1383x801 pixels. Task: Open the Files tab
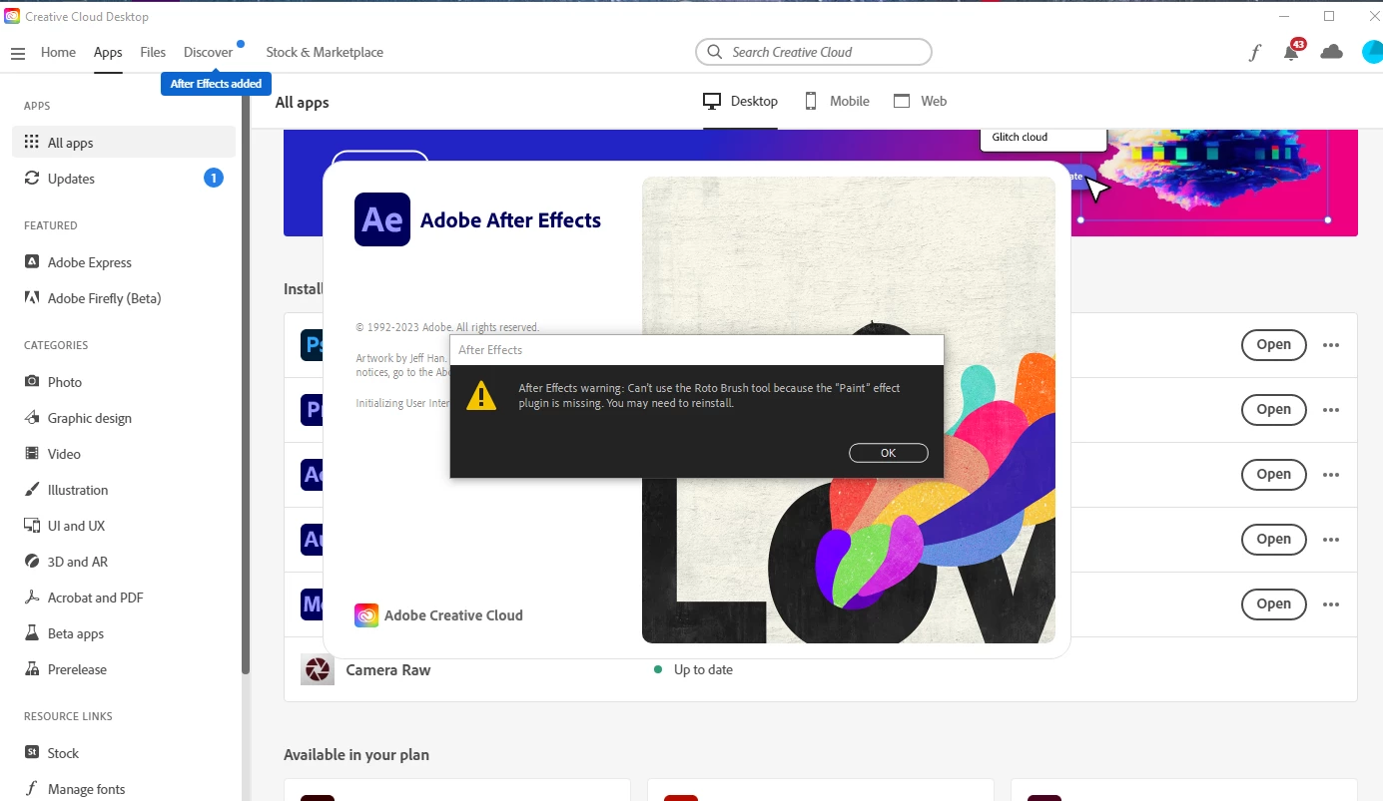click(x=153, y=52)
